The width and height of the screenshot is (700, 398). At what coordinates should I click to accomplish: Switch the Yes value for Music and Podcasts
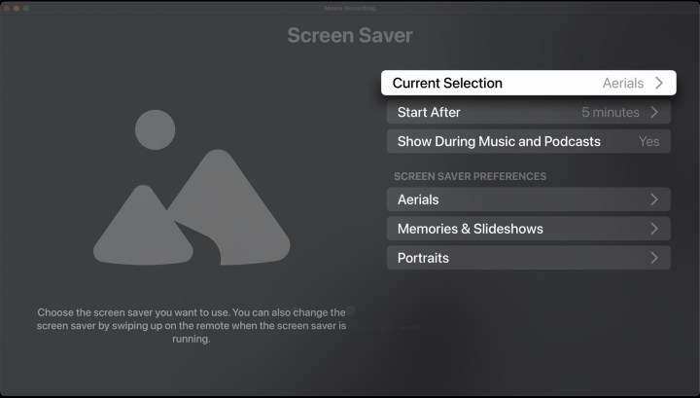pyautogui.click(x=648, y=141)
